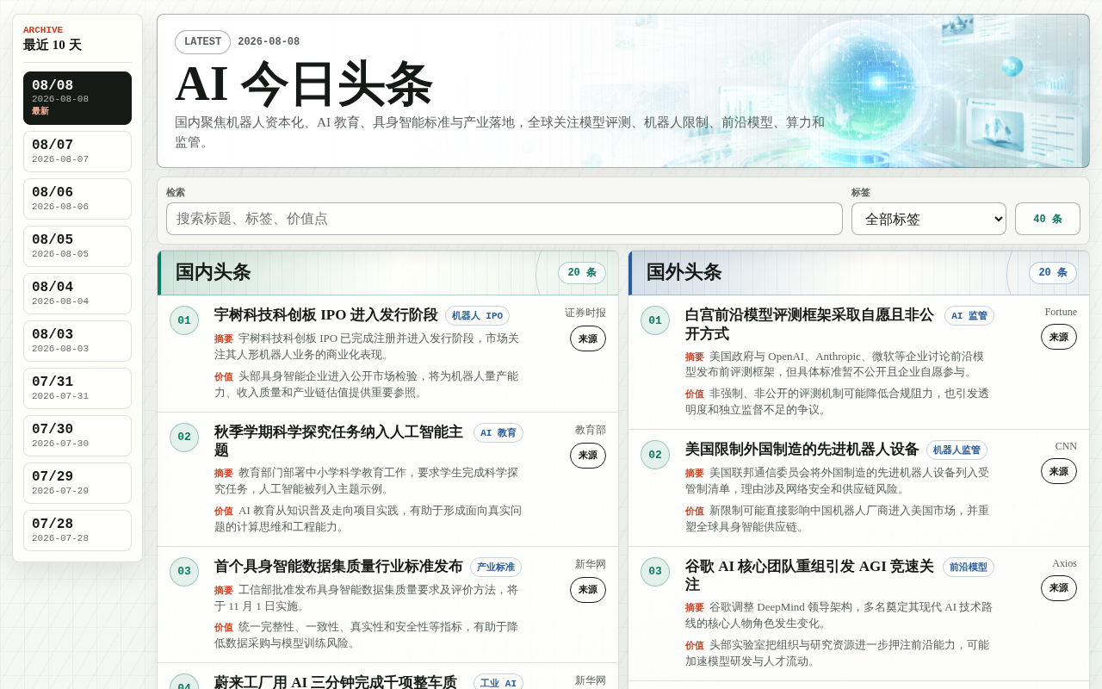Select the 08/05 archive day
1102x689 pixels.
coord(77,246)
